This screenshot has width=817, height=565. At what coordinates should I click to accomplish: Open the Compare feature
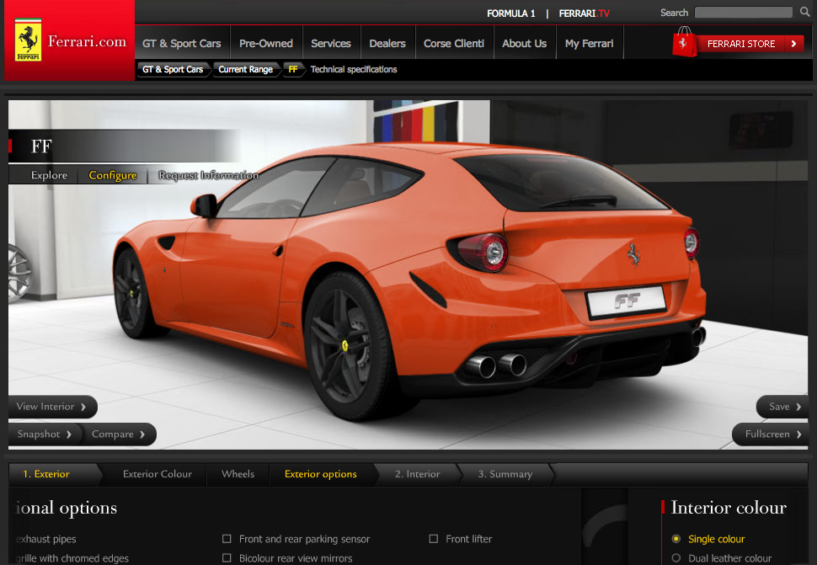pos(115,434)
